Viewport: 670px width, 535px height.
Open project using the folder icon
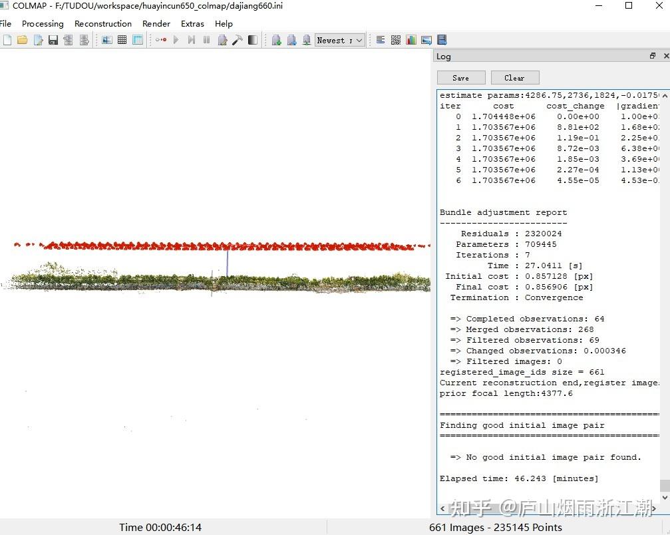tap(23, 40)
